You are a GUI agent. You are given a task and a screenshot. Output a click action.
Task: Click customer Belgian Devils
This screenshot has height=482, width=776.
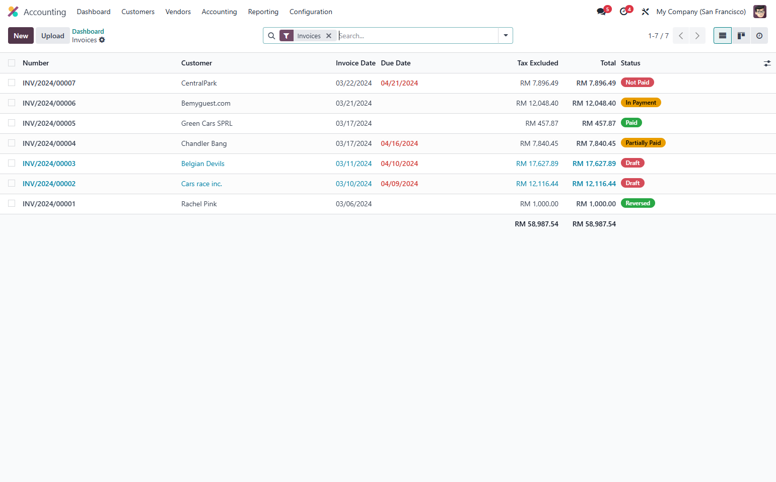(x=203, y=164)
